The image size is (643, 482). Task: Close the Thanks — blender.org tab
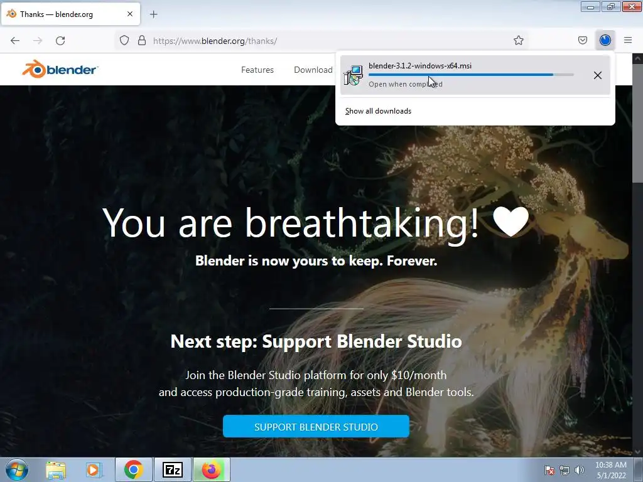(x=129, y=14)
